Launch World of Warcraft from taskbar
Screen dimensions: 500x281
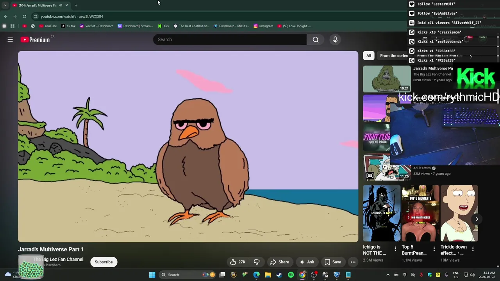tap(234, 275)
